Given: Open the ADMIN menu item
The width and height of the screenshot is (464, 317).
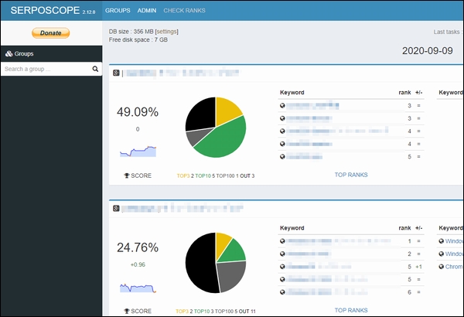Looking at the screenshot, I should [147, 10].
